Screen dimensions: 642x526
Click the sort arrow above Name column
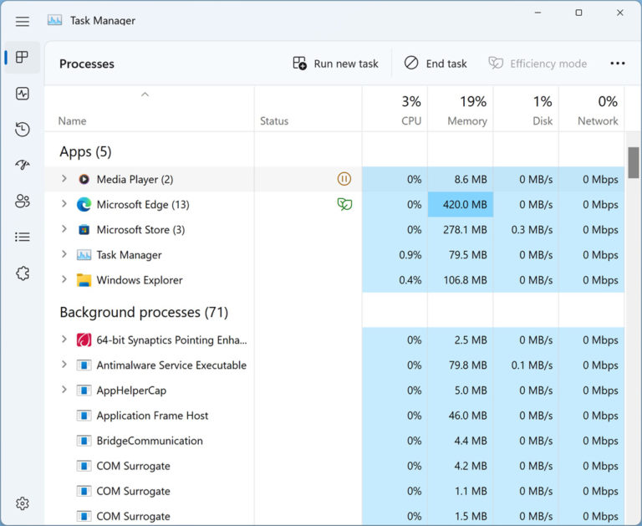pyautogui.click(x=145, y=94)
